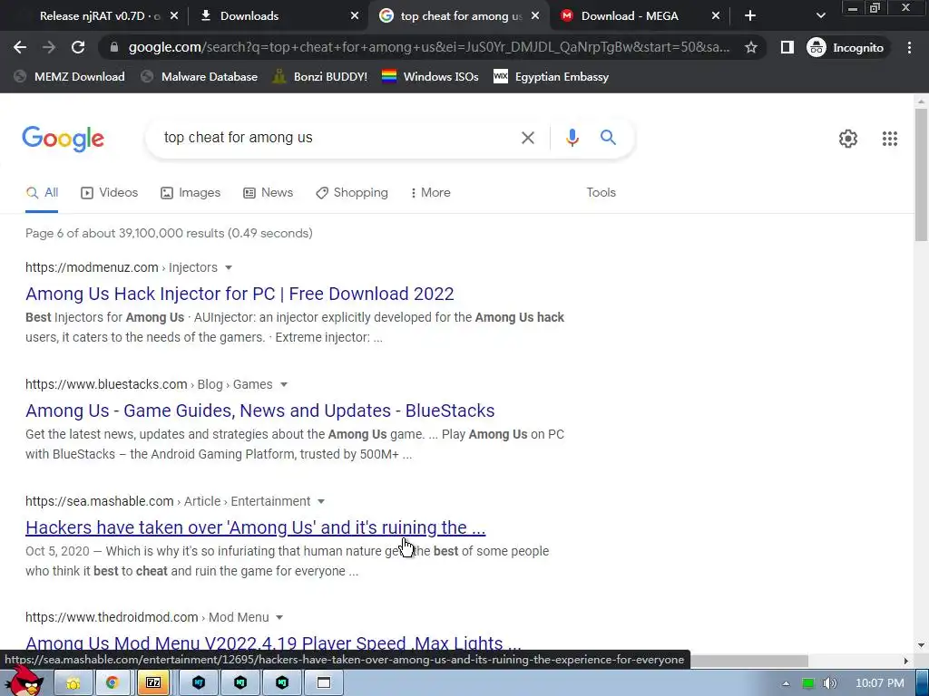929x696 pixels.
Task: Click the scrollbar up arrow
Action: (x=921, y=101)
